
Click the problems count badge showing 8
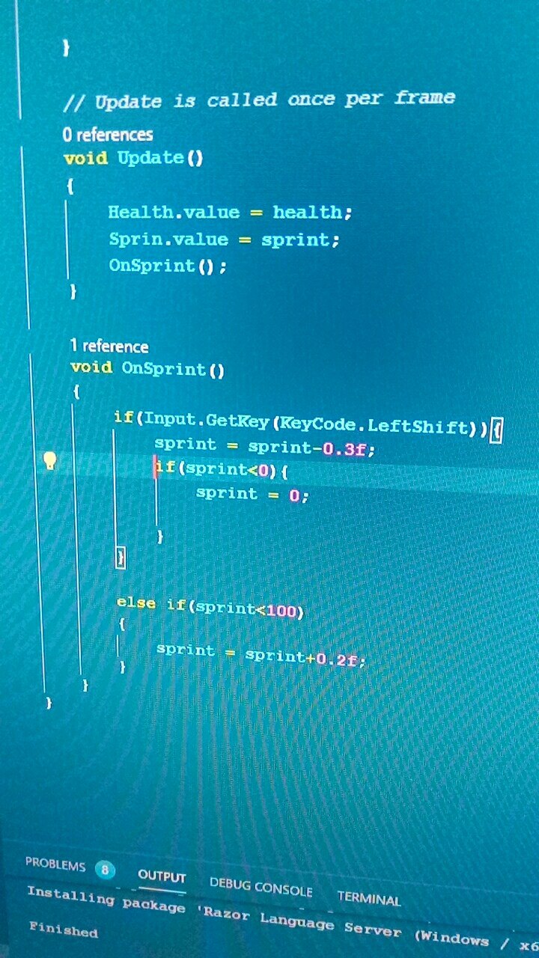pyautogui.click(x=106, y=870)
